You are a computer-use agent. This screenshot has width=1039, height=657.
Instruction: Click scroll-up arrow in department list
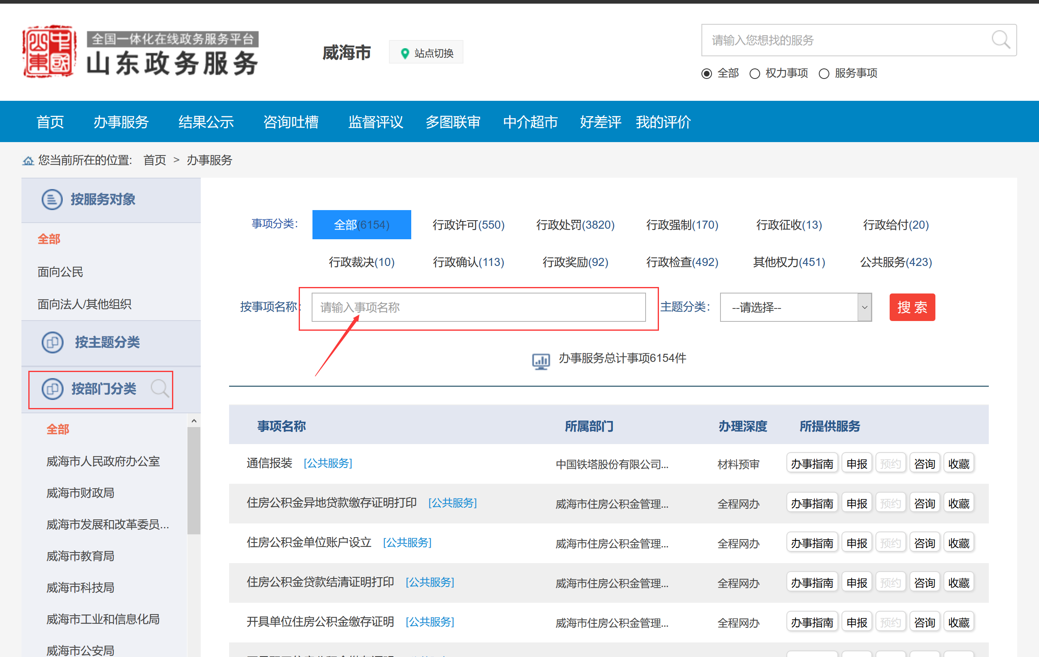click(x=194, y=421)
